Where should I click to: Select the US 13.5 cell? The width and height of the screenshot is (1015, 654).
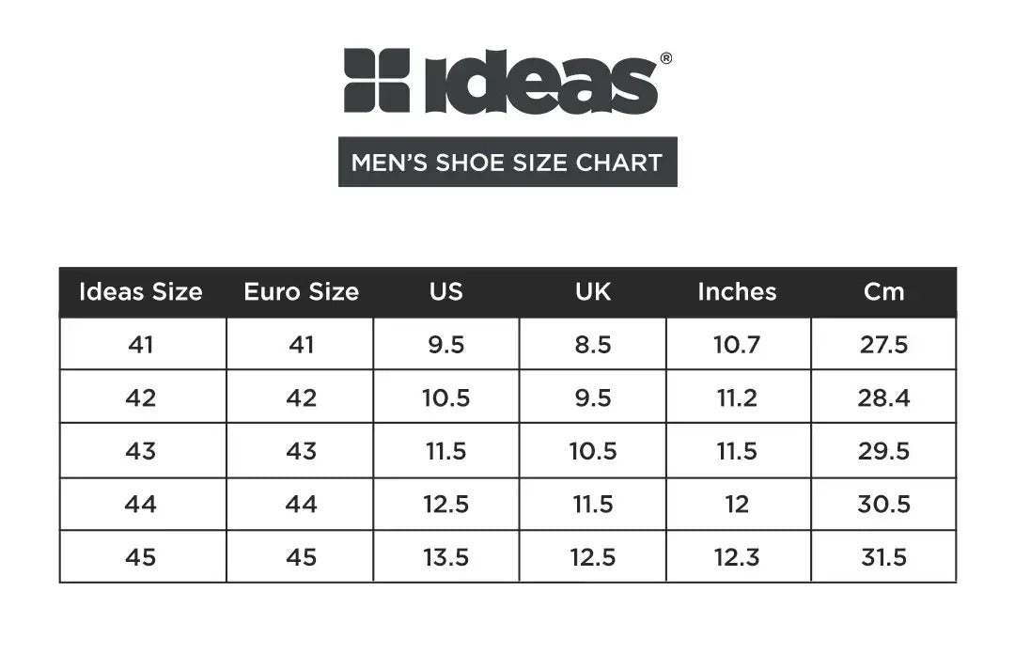point(445,557)
